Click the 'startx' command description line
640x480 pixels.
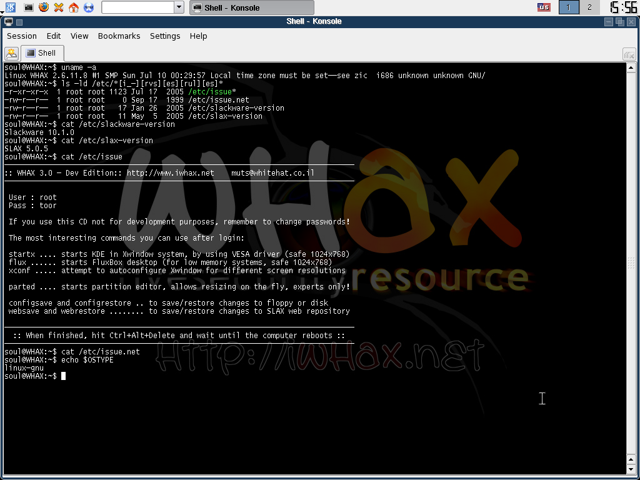[179, 254]
